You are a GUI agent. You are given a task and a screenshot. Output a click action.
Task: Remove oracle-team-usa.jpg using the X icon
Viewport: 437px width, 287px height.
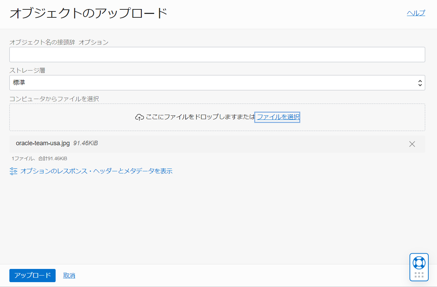(x=412, y=144)
